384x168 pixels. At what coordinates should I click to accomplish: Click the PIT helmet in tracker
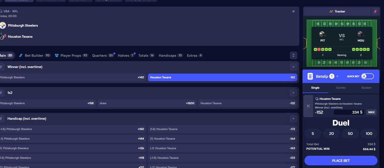click(323, 34)
